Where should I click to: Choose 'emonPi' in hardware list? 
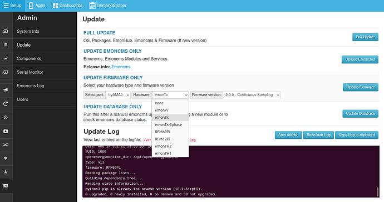tap(170, 110)
